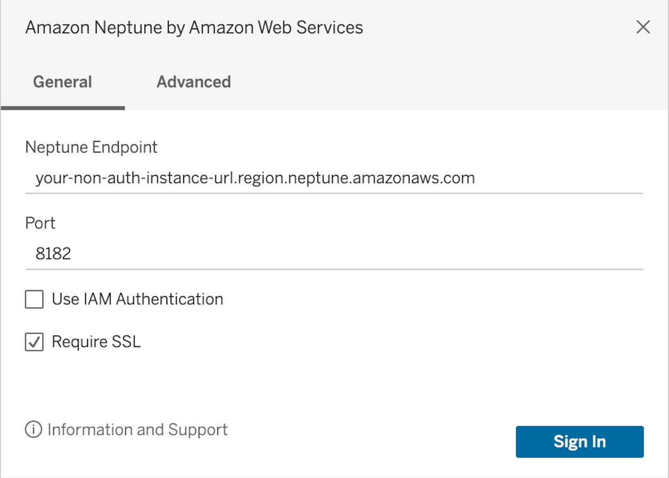The width and height of the screenshot is (669, 478).
Task: Open the Advanced tab
Action: 194,82
